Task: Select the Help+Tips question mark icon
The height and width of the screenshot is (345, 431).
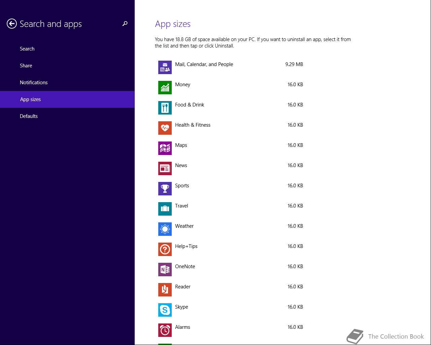Action: click(x=165, y=249)
